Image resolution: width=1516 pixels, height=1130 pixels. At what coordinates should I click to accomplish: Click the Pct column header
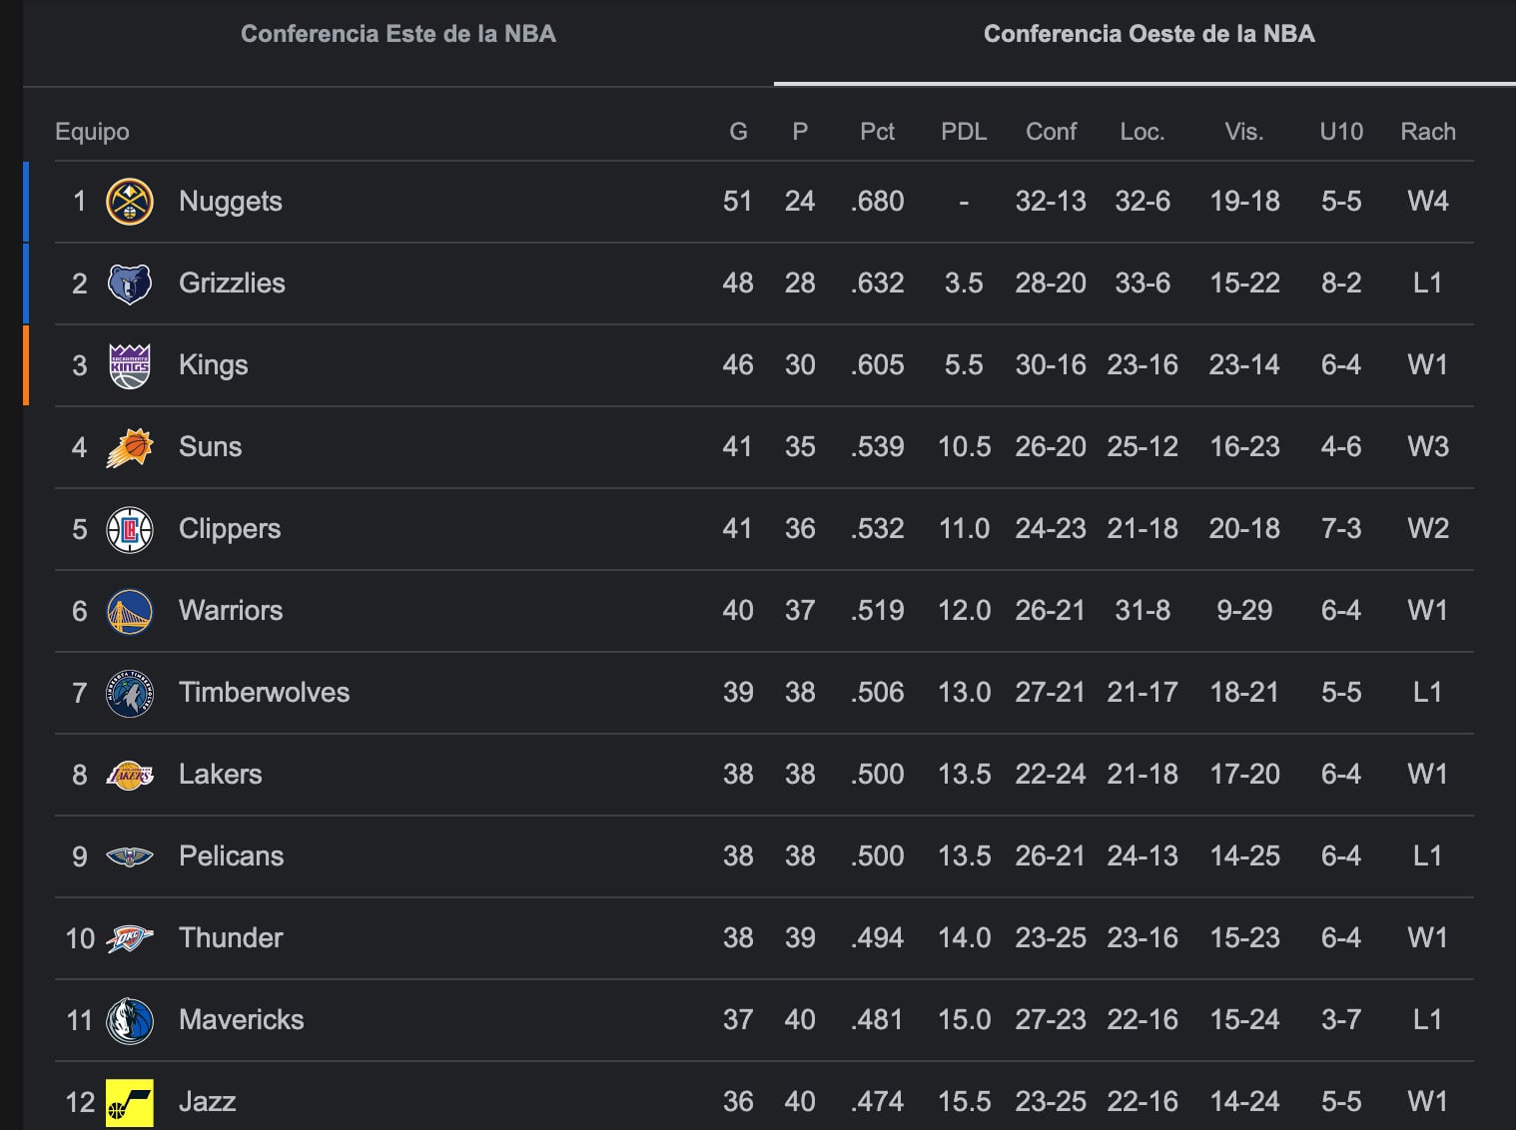877,132
